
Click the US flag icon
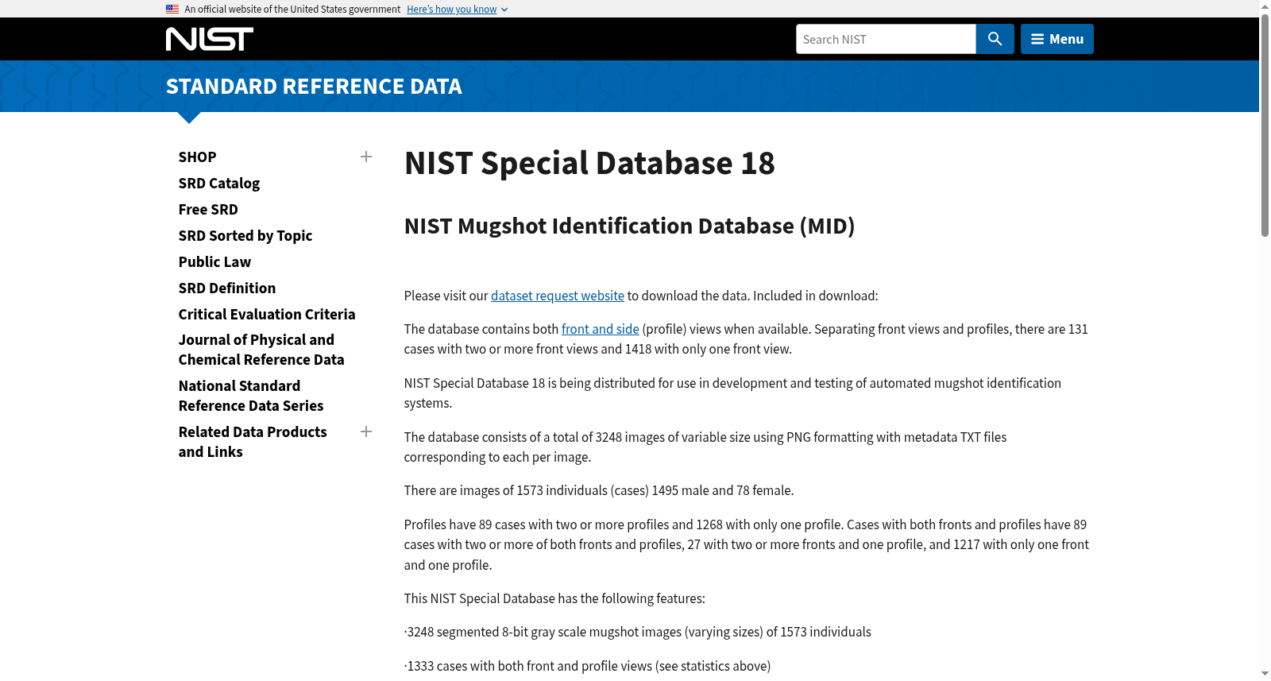click(172, 9)
